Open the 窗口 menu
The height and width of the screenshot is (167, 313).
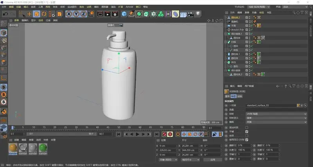(x=138, y=7)
